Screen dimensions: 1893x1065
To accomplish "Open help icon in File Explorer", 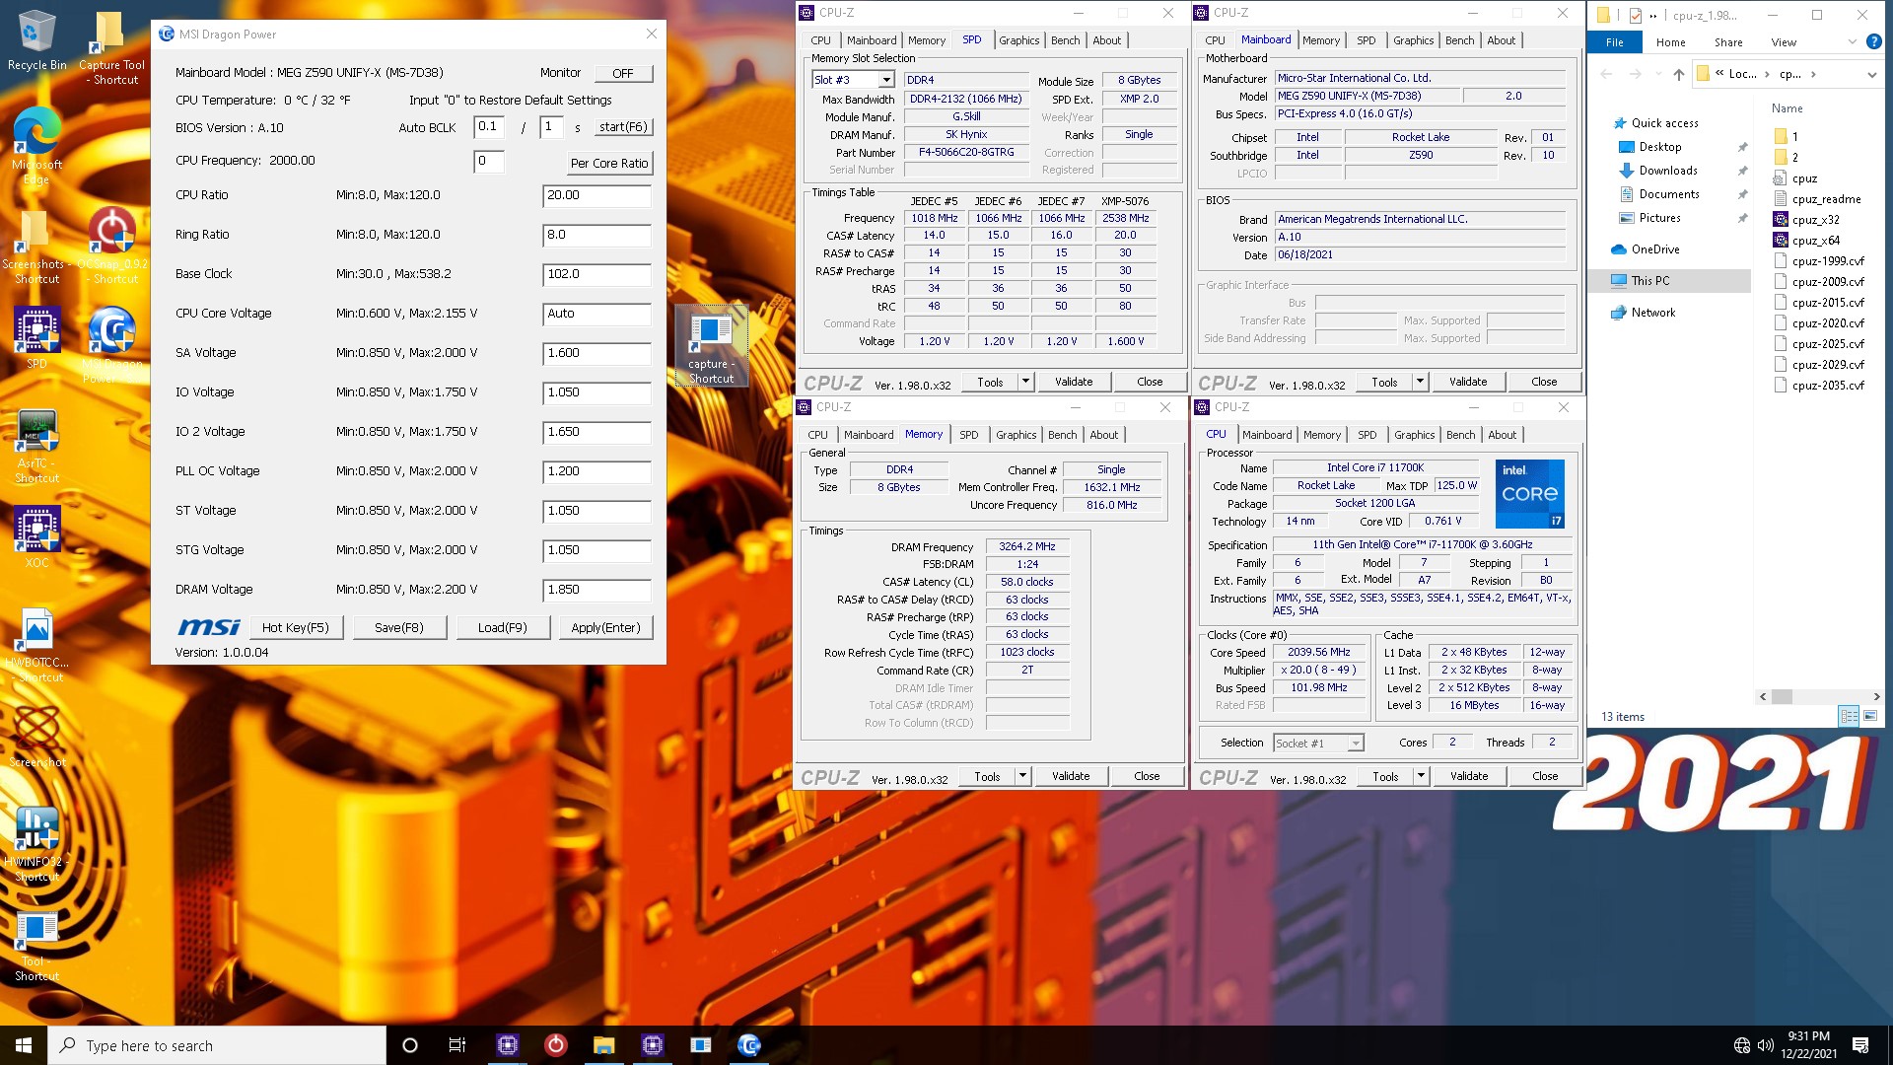I will (1874, 42).
